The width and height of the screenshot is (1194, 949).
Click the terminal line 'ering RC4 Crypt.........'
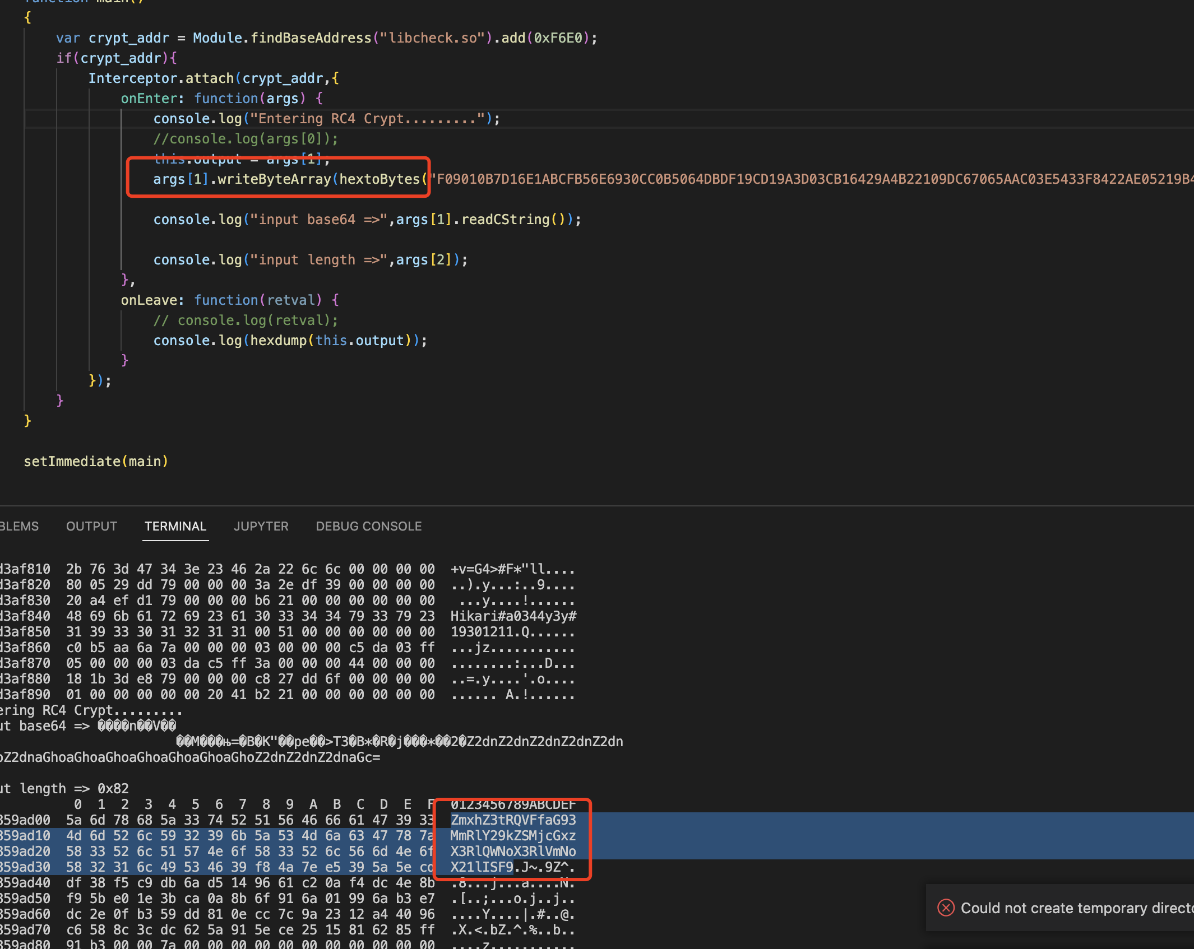click(x=91, y=710)
